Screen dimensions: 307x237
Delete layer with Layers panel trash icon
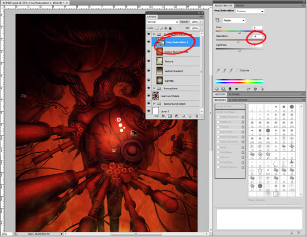coord(196,116)
